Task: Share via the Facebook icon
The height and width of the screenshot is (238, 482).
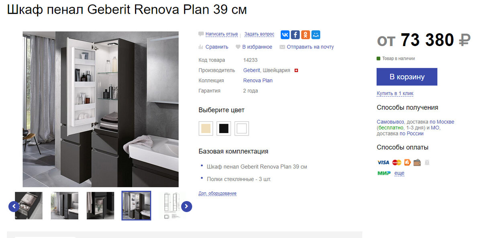Action: tap(295, 35)
